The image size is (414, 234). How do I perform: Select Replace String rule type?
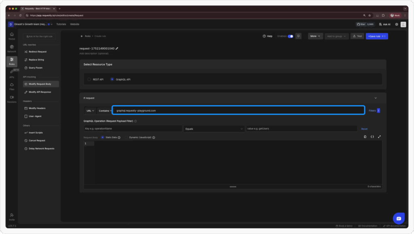(41, 60)
